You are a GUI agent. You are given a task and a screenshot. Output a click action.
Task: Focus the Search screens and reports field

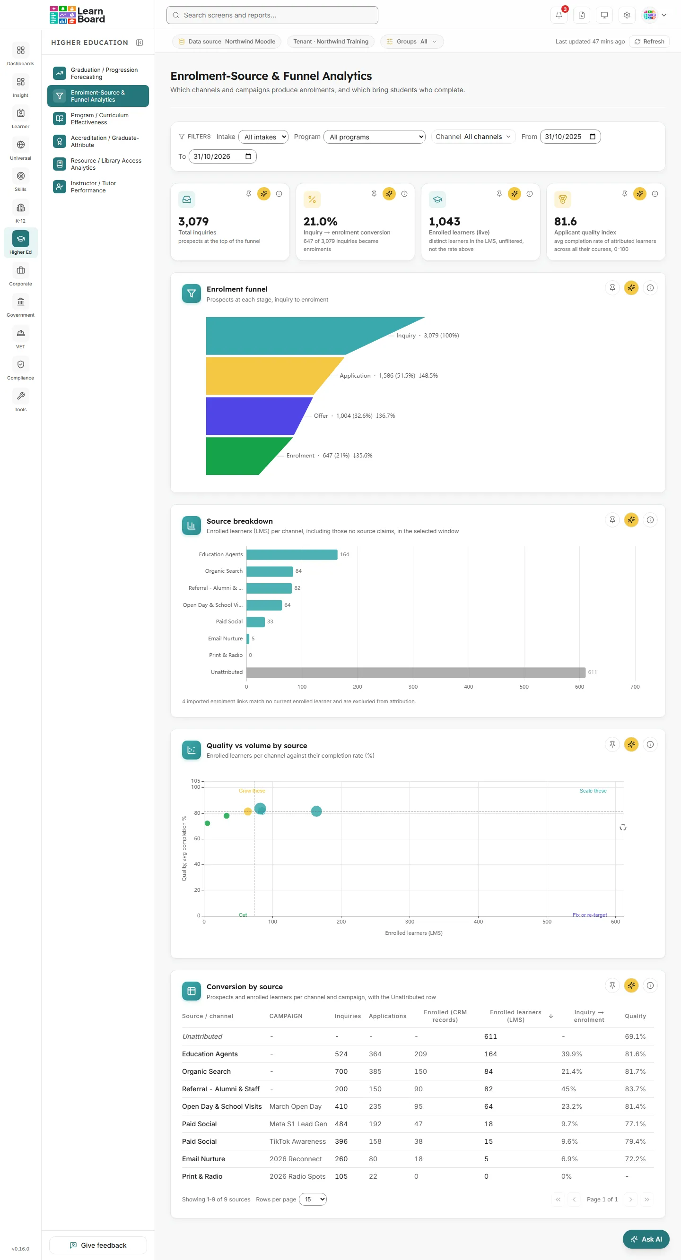tap(272, 15)
